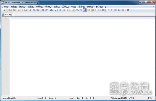
Task: Start macro recording with red button
Action: (x=108, y=10)
